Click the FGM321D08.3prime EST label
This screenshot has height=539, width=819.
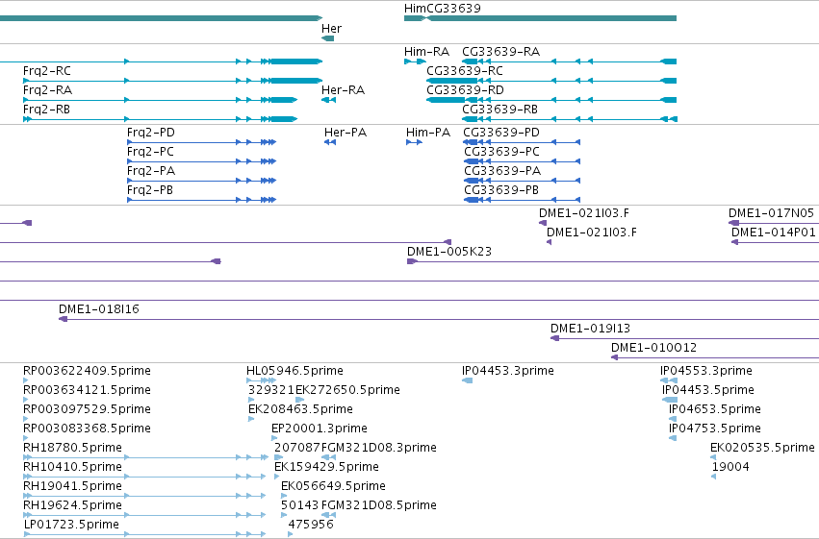click(378, 448)
